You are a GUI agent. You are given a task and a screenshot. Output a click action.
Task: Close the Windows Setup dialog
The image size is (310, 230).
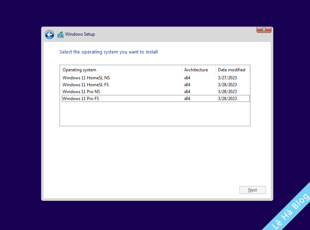(x=264, y=30)
